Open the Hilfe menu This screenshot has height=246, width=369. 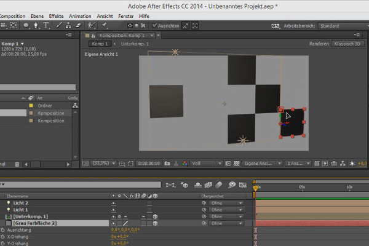coord(144,16)
